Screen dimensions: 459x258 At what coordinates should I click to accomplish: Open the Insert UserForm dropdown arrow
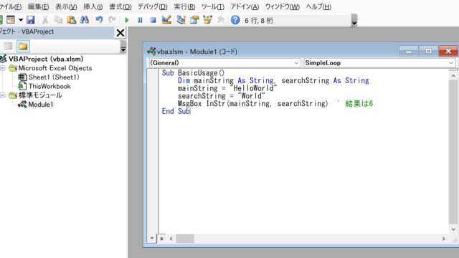click(21, 20)
